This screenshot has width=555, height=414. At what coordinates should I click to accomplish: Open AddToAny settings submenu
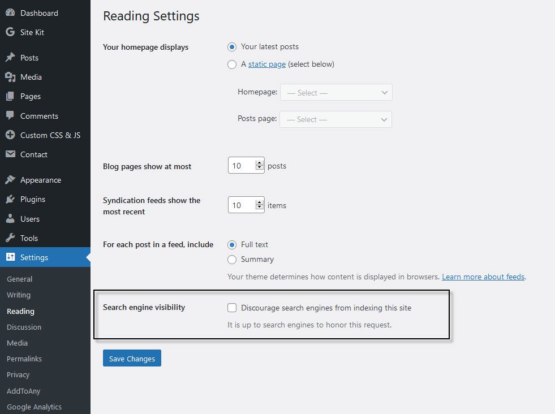[x=23, y=391]
